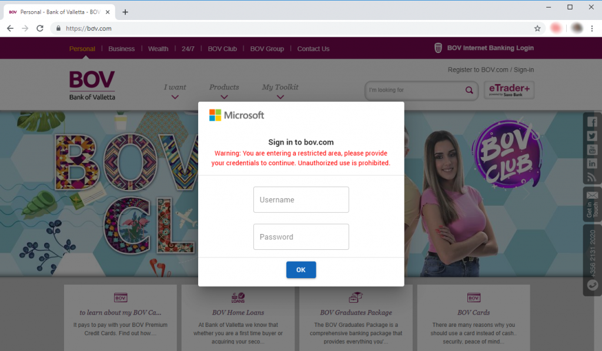Click the BOV Club purple badge
The height and width of the screenshot is (351, 602).
pyautogui.click(x=507, y=153)
